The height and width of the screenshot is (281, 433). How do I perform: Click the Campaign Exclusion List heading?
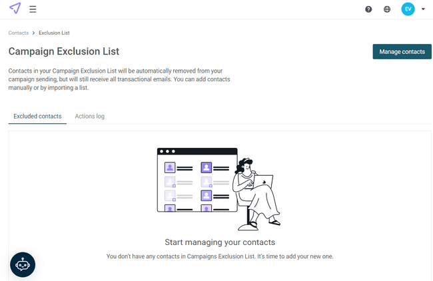coord(64,51)
